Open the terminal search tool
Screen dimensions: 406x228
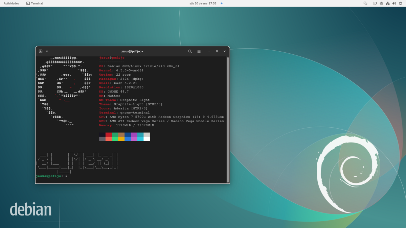pos(190,51)
